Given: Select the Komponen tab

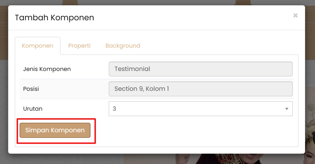Looking at the screenshot, I should [x=38, y=46].
